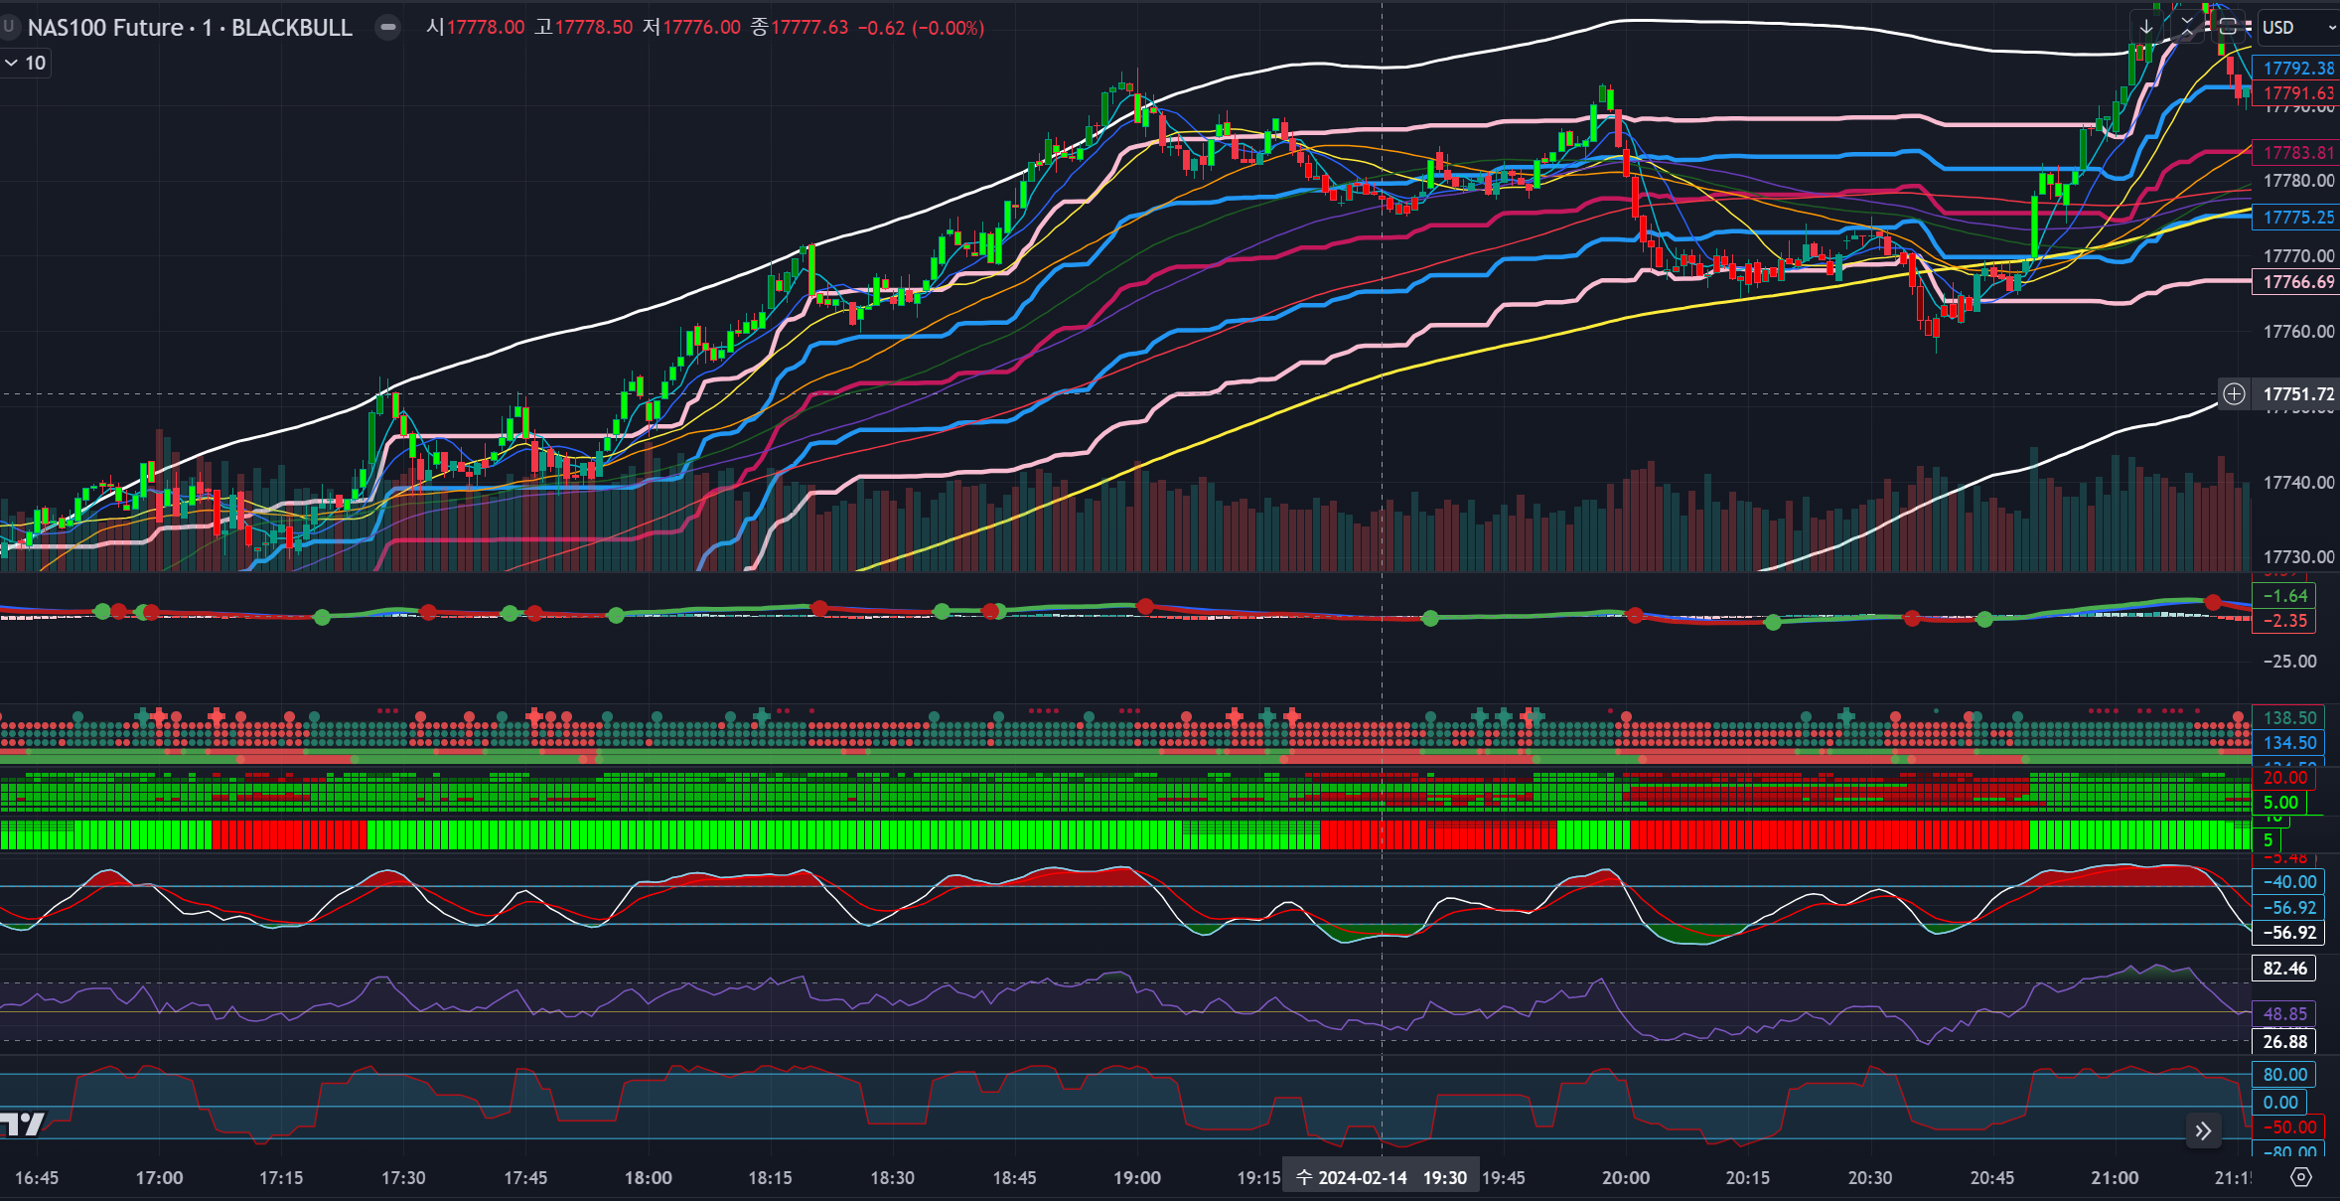Click the 82.46 RSI value label

click(x=2283, y=969)
